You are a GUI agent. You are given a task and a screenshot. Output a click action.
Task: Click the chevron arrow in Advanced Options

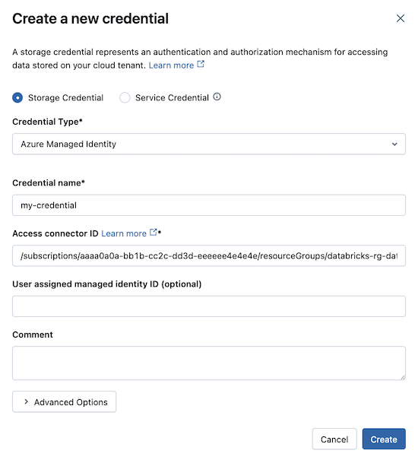coord(27,401)
